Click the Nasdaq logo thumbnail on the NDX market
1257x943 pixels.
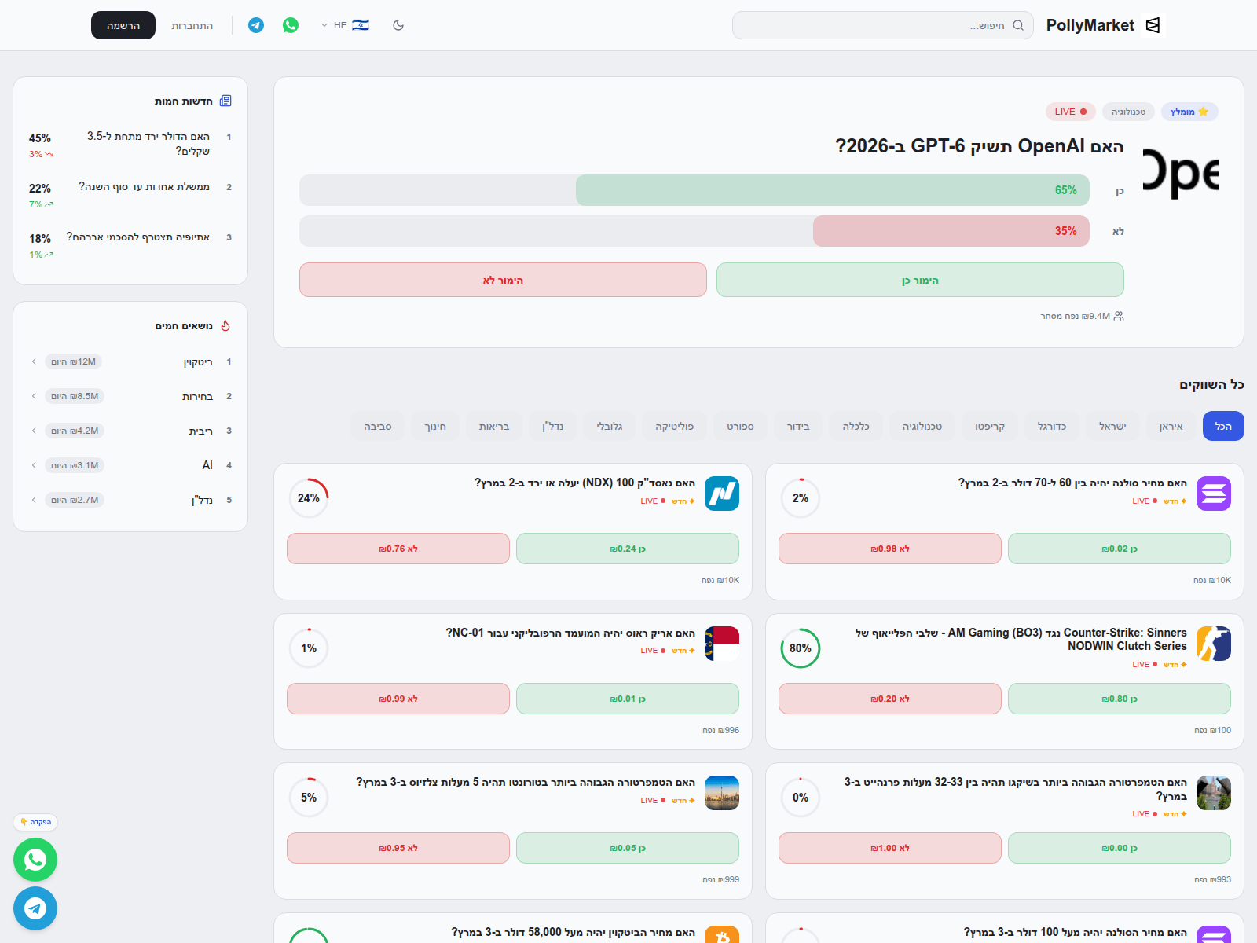pyautogui.click(x=722, y=494)
